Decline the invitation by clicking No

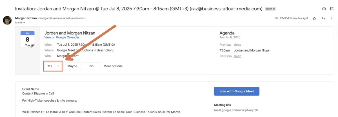click(x=91, y=66)
